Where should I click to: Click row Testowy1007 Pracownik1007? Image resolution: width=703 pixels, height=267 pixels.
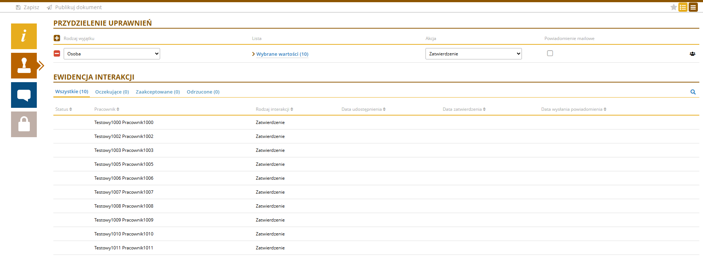coord(376,192)
